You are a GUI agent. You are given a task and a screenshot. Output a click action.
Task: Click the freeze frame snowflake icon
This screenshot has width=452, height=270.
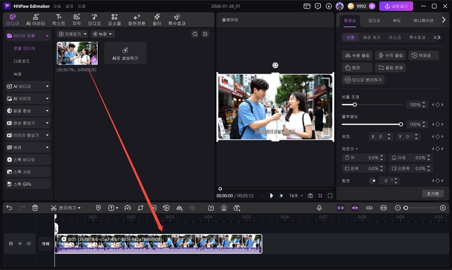(x=192, y=208)
